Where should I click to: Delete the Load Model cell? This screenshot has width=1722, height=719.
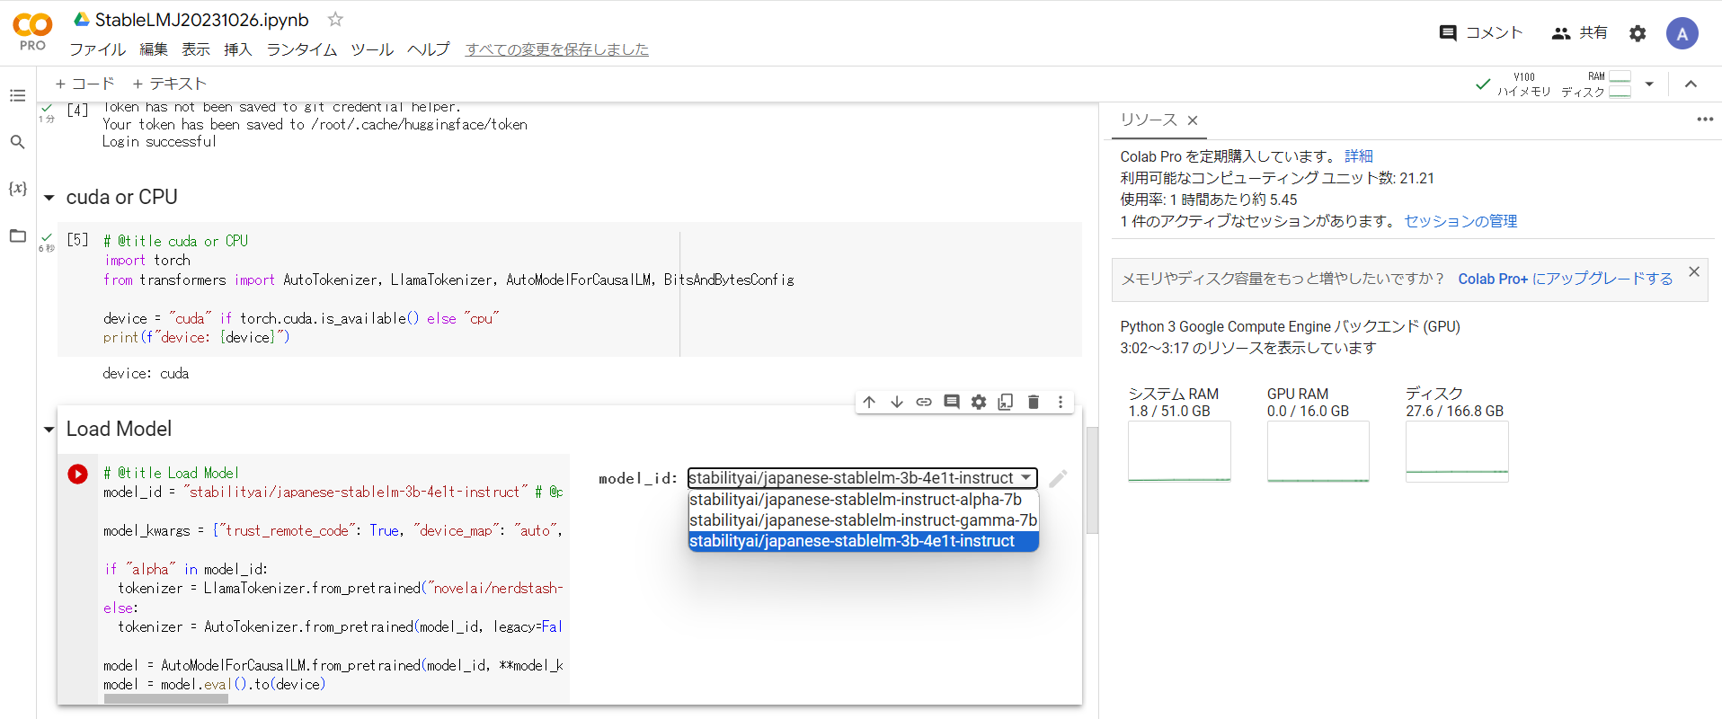coord(1034,402)
